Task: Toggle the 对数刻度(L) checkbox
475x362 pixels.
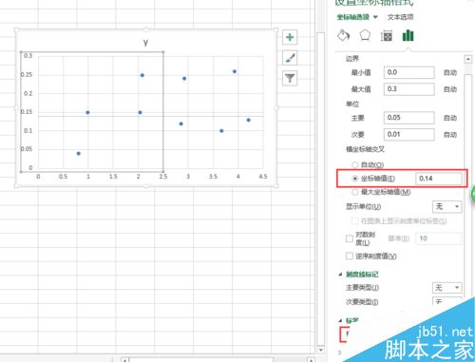Action: pyautogui.click(x=350, y=238)
